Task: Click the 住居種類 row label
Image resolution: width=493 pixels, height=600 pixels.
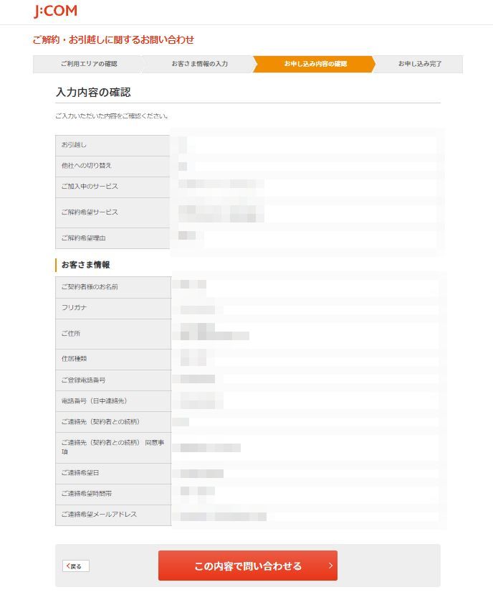Action: (x=74, y=359)
